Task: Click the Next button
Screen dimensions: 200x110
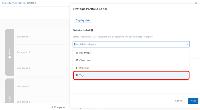Action: [193, 101]
